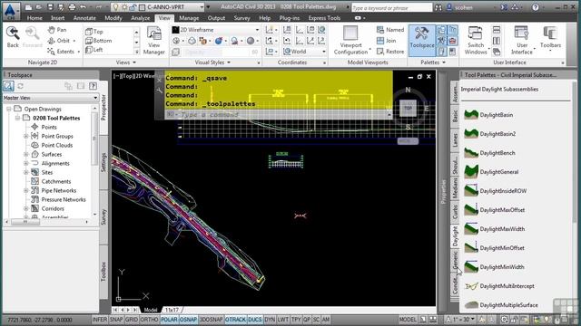Click the search keyword input box
Viewport: 581px width, 326px height.
pyautogui.click(x=391, y=7)
